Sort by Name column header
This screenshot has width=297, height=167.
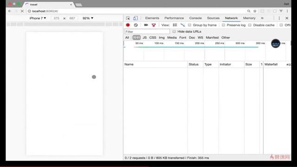tap(155, 64)
